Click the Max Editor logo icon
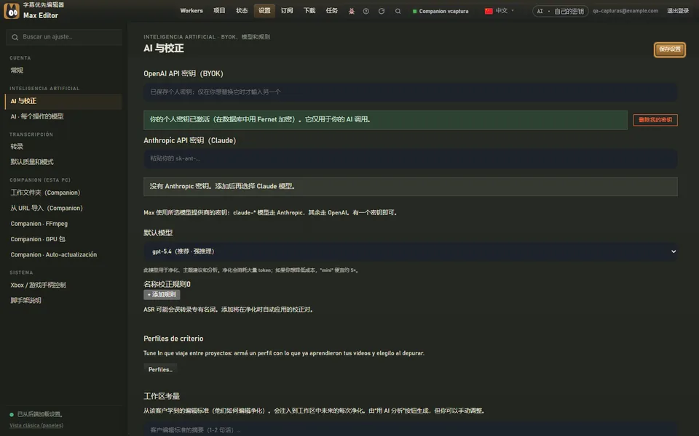This screenshot has width=699, height=436. click(x=12, y=11)
